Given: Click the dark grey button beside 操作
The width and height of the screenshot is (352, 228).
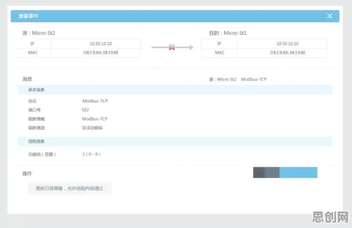Looking at the screenshot, I should (266, 173).
